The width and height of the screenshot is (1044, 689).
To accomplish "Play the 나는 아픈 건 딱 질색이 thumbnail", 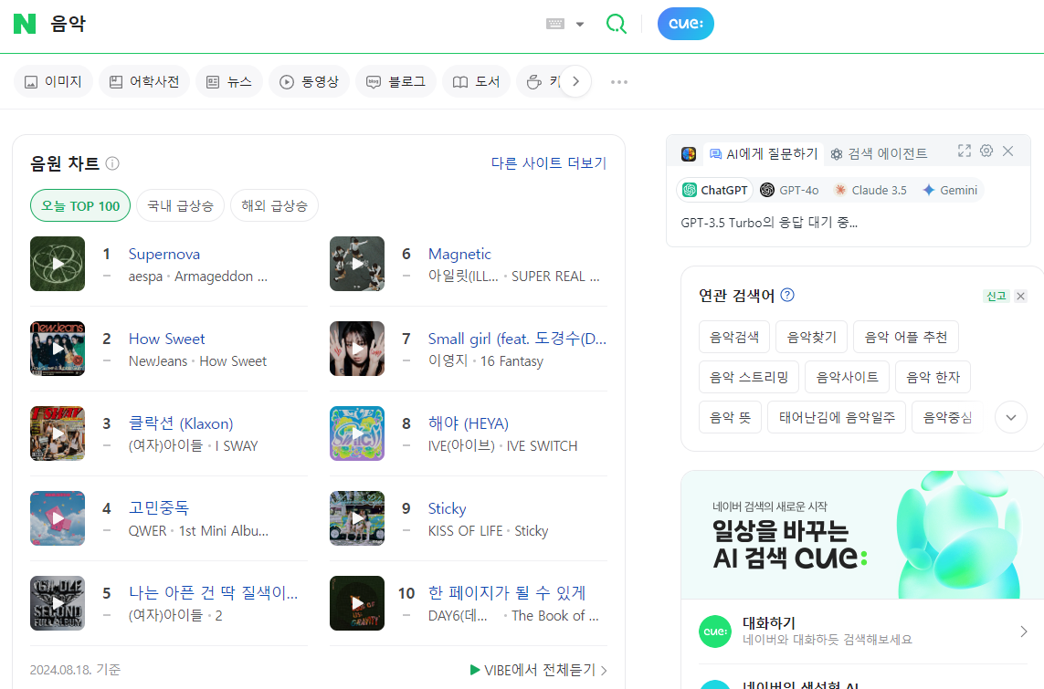I will coord(58,602).
